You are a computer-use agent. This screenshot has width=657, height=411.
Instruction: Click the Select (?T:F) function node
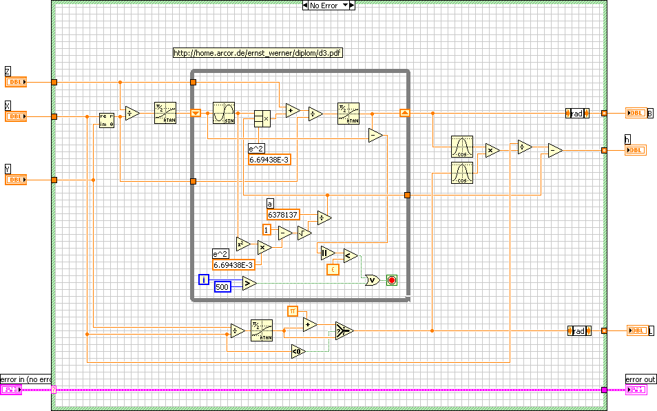point(344,331)
